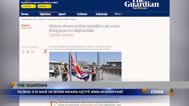Viewport: 189px width, 106px height.
Task: Share article via Twitter icon
Action: (x=28, y=52)
